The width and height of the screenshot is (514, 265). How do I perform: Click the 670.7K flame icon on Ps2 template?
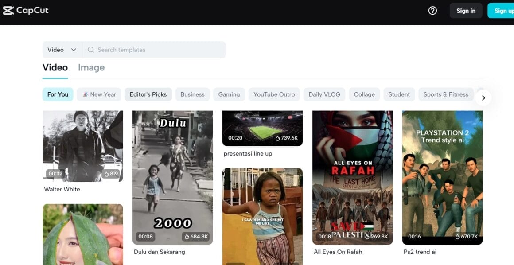point(458,237)
